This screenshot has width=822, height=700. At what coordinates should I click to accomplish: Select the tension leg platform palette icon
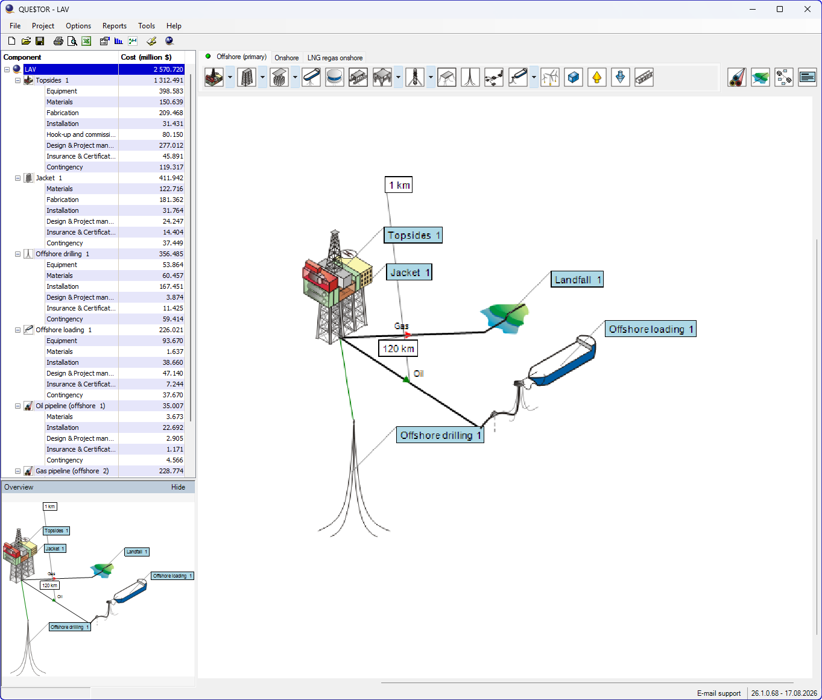coord(447,77)
